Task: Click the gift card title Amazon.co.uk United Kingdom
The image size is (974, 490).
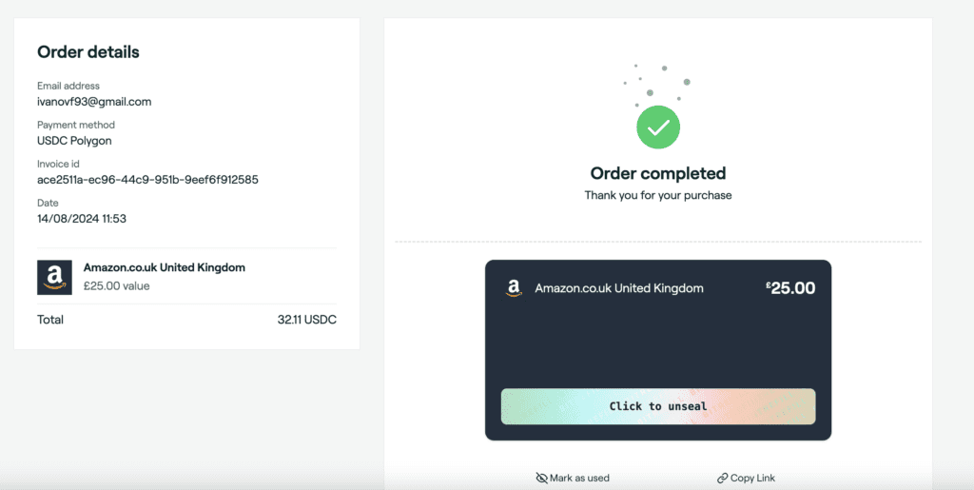Action: pyautogui.click(x=619, y=288)
